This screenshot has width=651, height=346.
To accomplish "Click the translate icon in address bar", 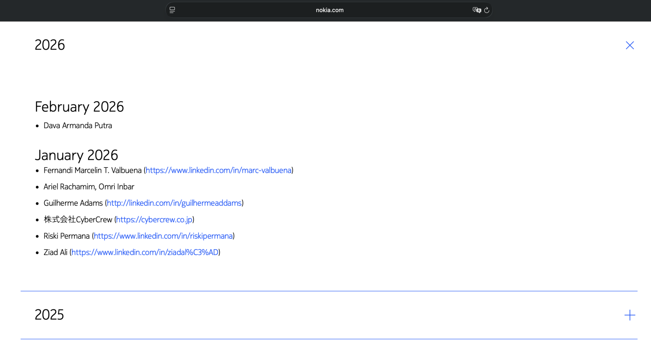I will (x=476, y=10).
